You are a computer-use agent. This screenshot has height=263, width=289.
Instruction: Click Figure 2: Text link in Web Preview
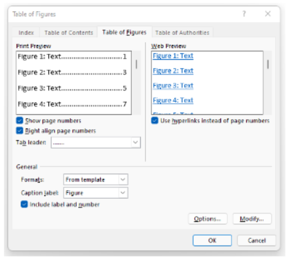[x=173, y=71]
